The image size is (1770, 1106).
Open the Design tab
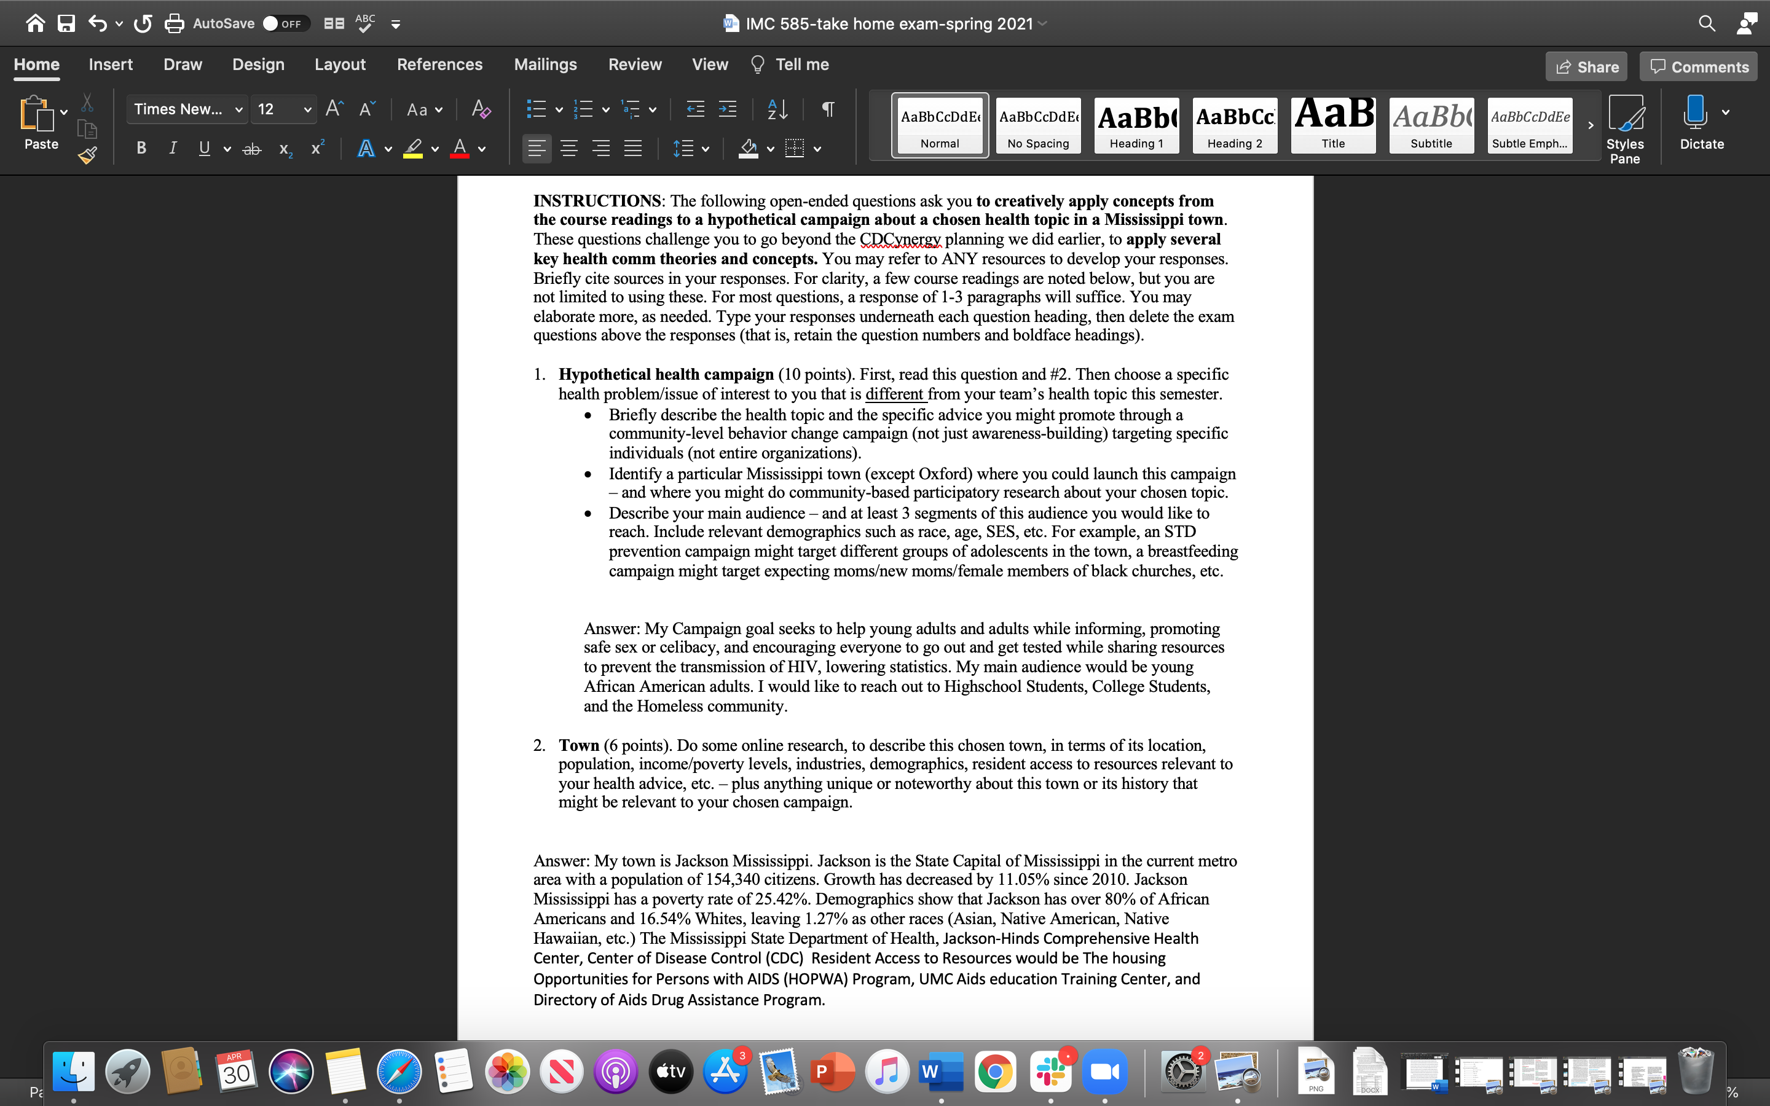click(258, 65)
